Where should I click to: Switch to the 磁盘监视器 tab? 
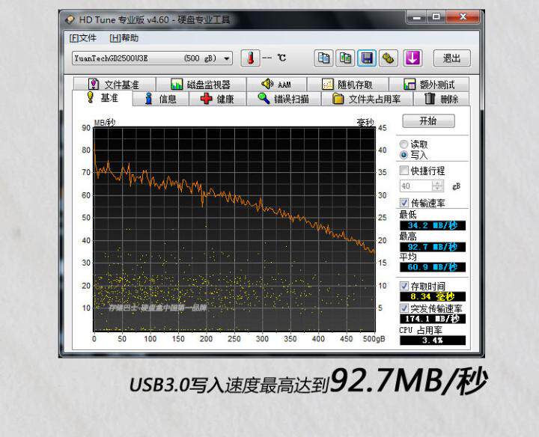point(201,84)
